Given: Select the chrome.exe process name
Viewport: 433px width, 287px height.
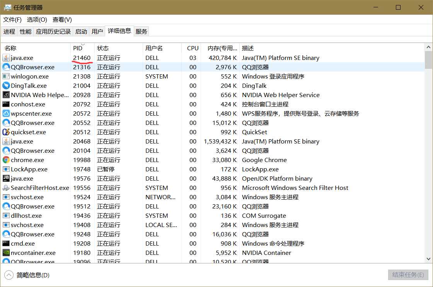Looking at the screenshot, I should (x=27, y=160).
